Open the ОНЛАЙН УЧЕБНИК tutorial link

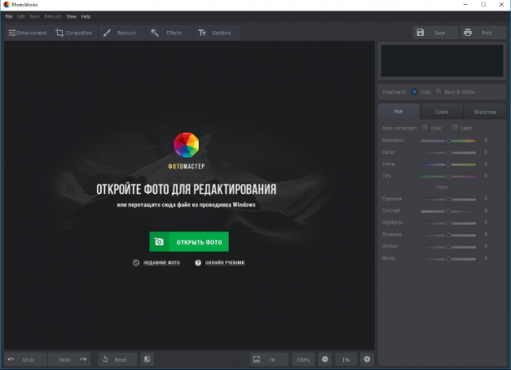coord(225,263)
